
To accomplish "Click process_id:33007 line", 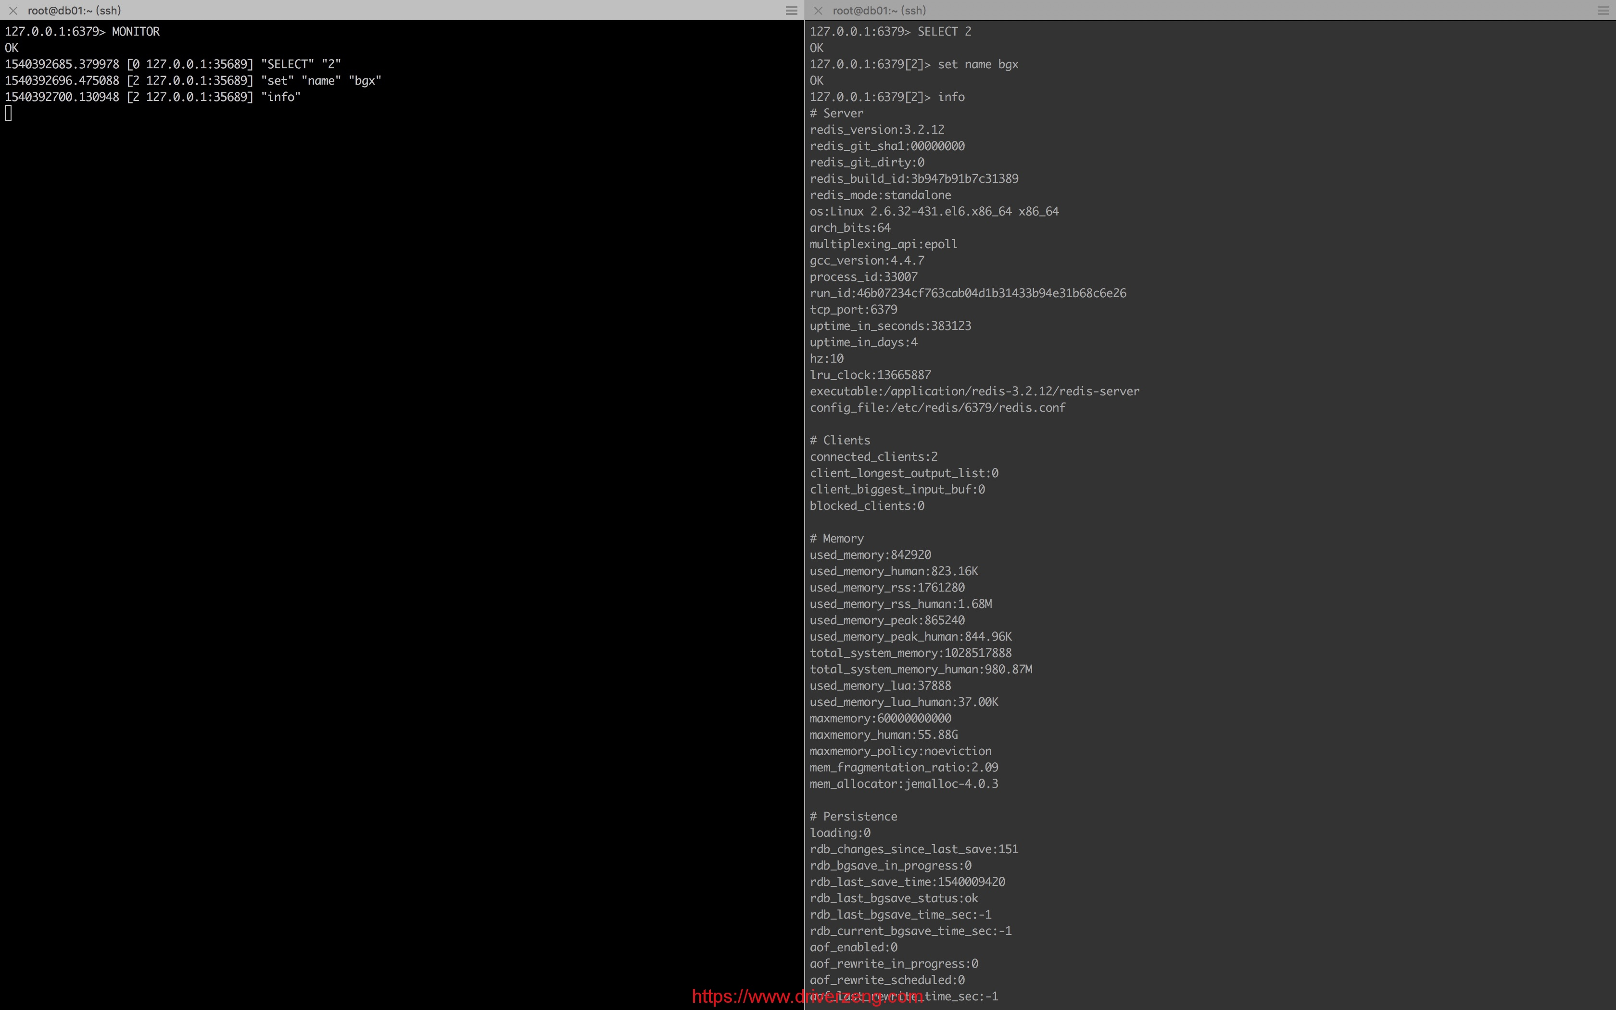I will coord(864,277).
